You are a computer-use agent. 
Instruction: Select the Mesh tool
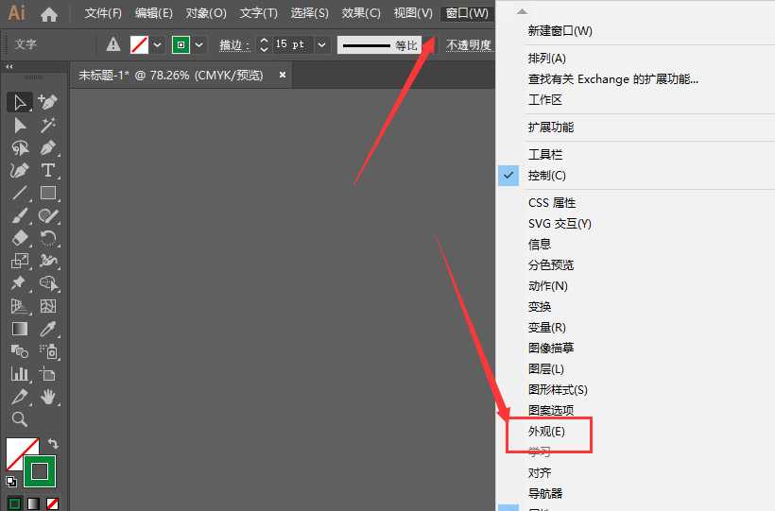pyautogui.click(x=48, y=306)
